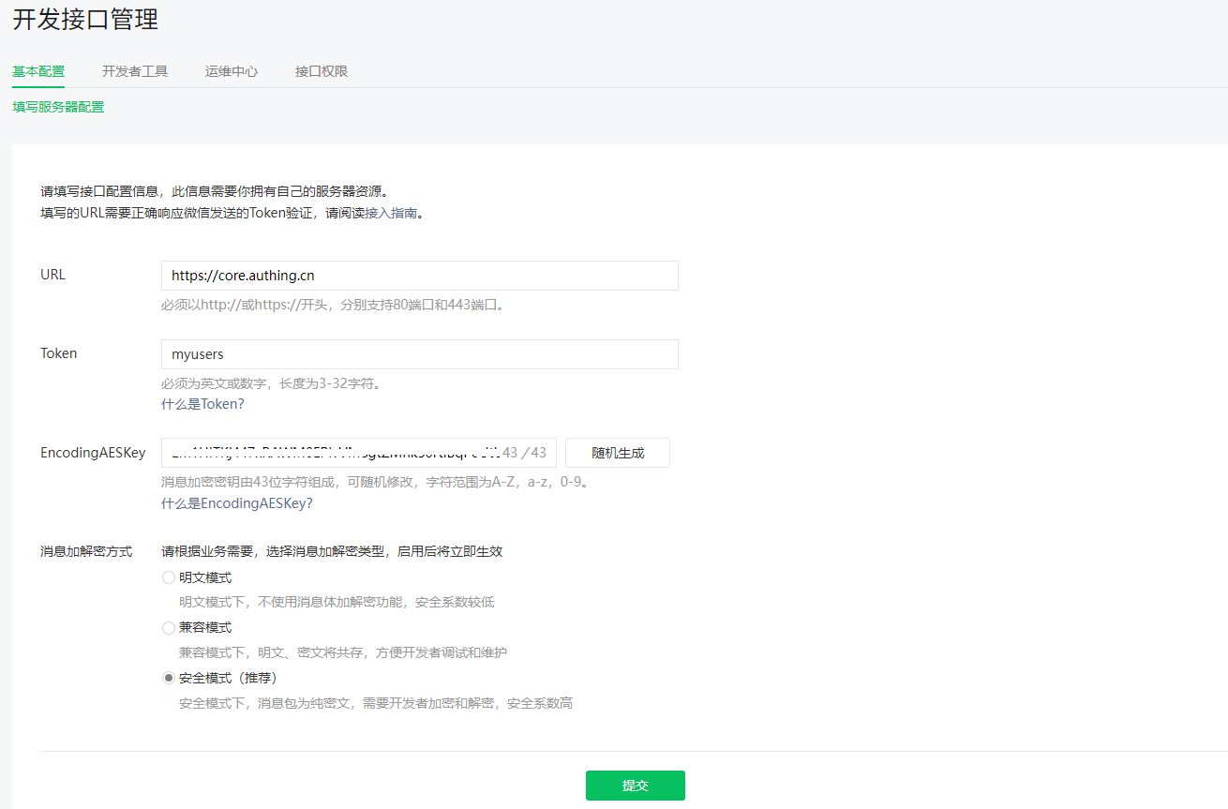Select the 兼容模式 radio button
The height and width of the screenshot is (809, 1228).
click(x=169, y=627)
